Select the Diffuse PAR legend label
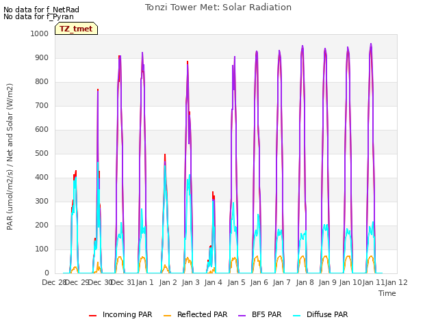The width and height of the screenshot is (438, 328). coord(327,314)
